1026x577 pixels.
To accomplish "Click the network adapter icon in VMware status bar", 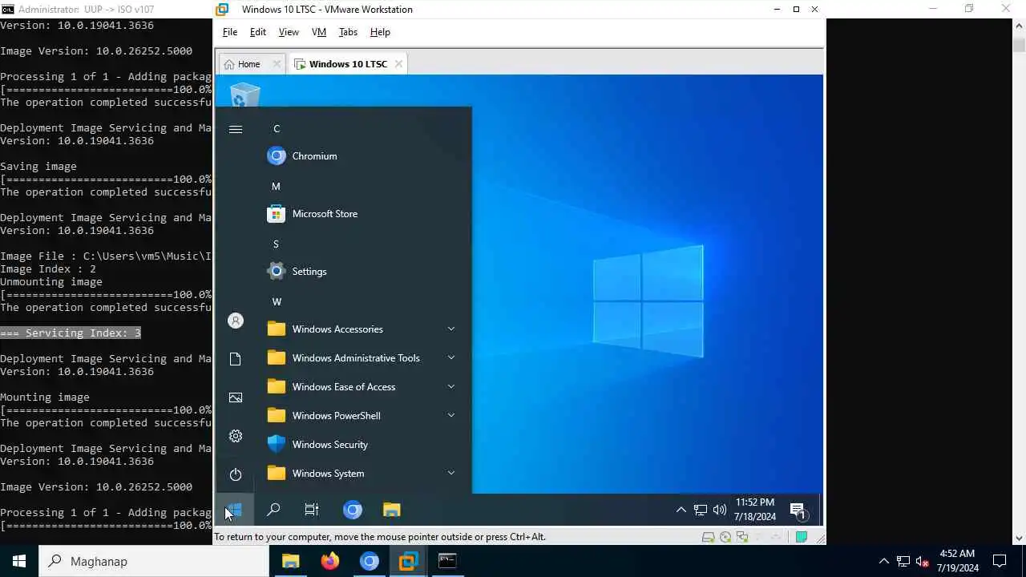I will (x=742, y=537).
